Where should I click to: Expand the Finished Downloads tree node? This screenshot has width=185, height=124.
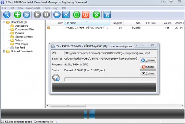click(4, 51)
